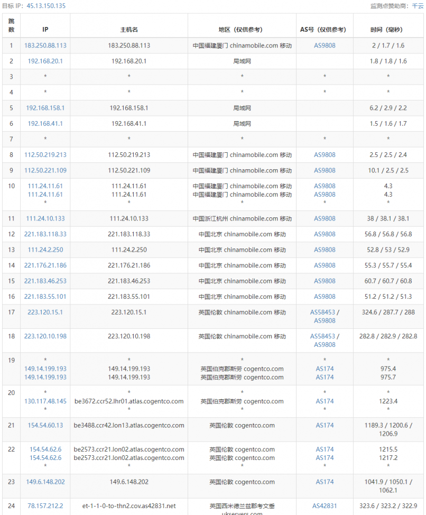Click the 112.50.221.109 IP link in hop 9
The width and height of the screenshot is (426, 515).
(45, 170)
